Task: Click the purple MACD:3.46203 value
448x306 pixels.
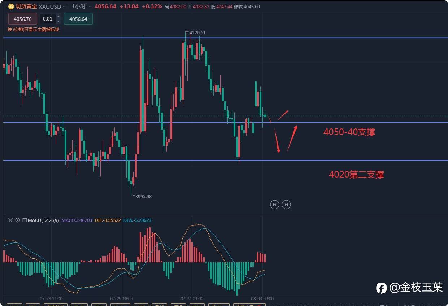Action: tap(77, 220)
